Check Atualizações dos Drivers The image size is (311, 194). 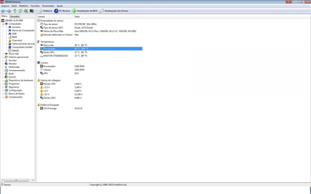[114, 11]
